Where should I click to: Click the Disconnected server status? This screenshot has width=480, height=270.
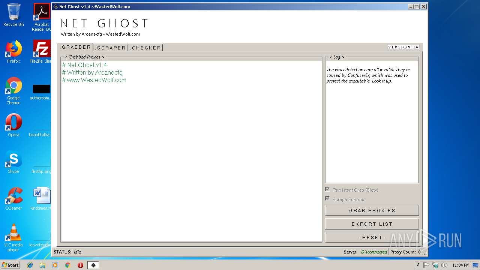pyautogui.click(x=374, y=252)
